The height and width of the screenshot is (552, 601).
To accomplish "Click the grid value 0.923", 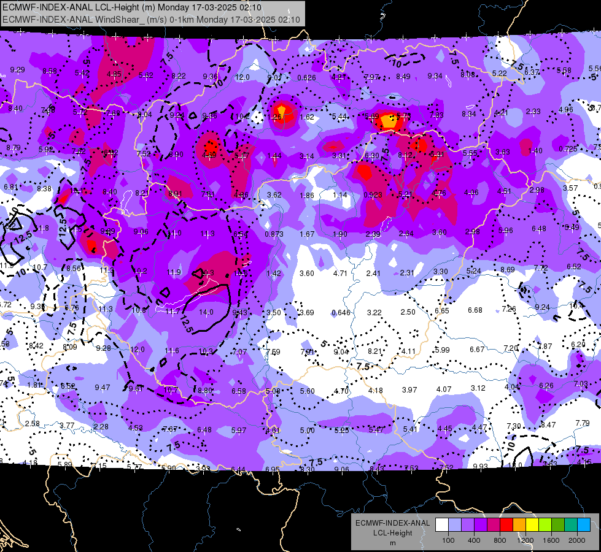I will [373, 194].
